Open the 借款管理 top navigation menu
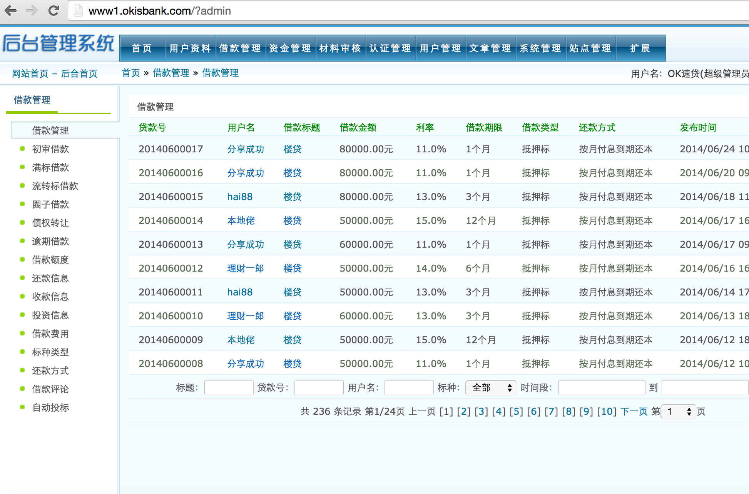The image size is (749, 494). pos(241,48)
